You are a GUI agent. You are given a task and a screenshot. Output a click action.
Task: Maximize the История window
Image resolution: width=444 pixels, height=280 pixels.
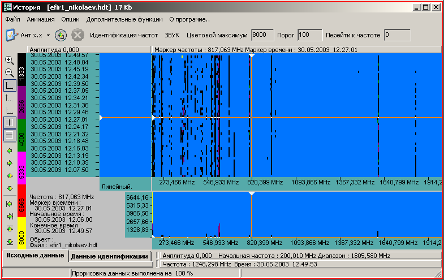425,7
